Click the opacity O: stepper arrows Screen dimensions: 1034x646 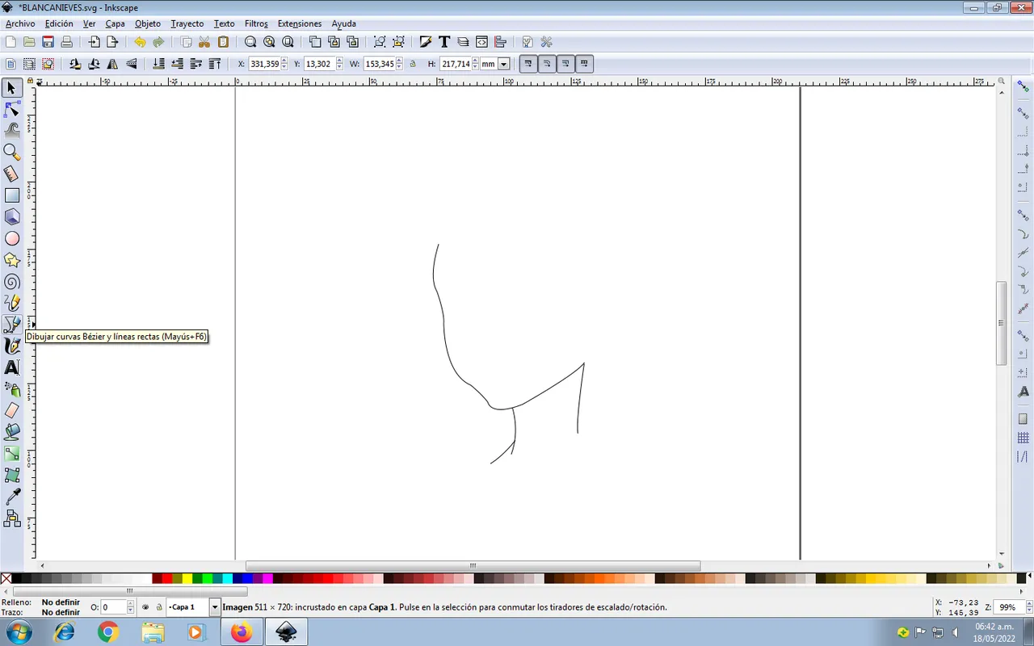point(131,607)
